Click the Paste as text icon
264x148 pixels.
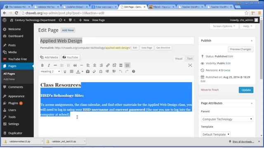coord(88,72)
